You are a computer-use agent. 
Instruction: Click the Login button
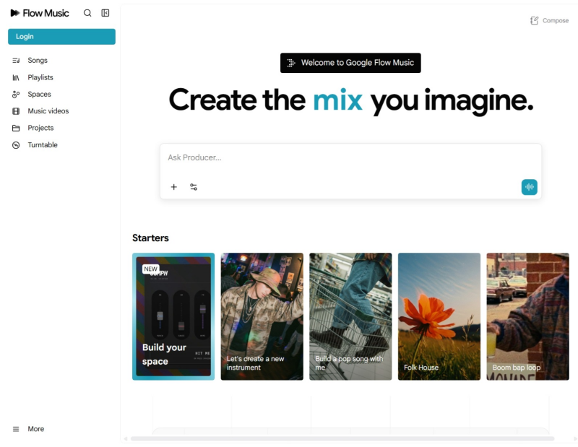(x=61, y=37)
